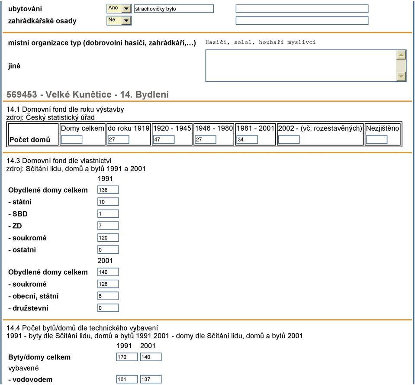The height and width of the screenshot is (385, 415).
Task: Click the 'zdroj: Český statistický úřad' text
Action: (51, 117)
